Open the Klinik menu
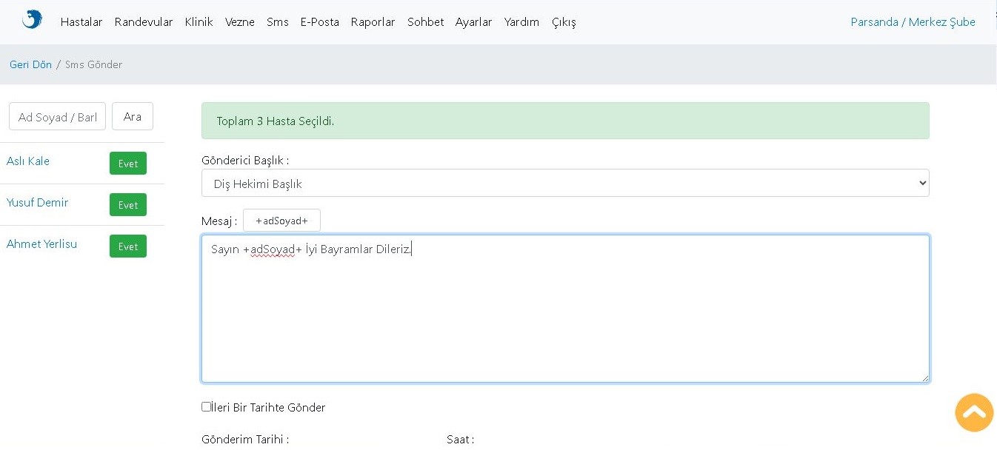Image resolution: width=997 pixels, height=450 pixels. point(199,22)
